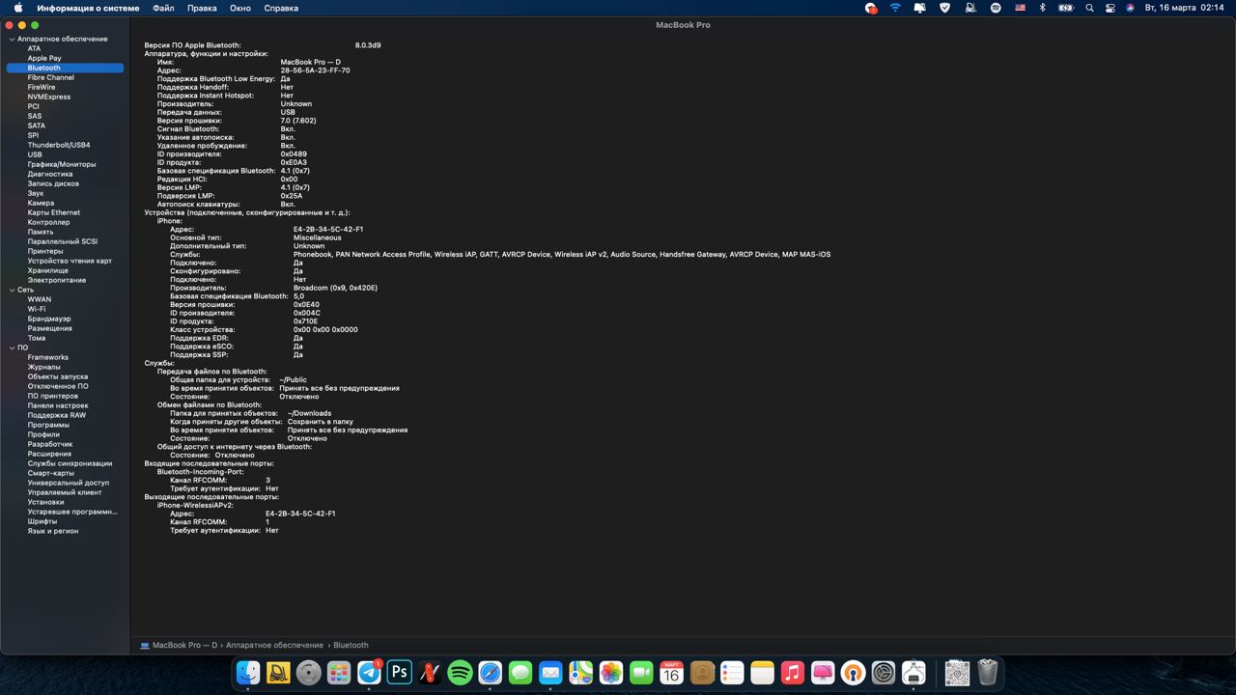Click the Broadcom (0x9, 0x420E) manufacturer value

tap(335, 288)
